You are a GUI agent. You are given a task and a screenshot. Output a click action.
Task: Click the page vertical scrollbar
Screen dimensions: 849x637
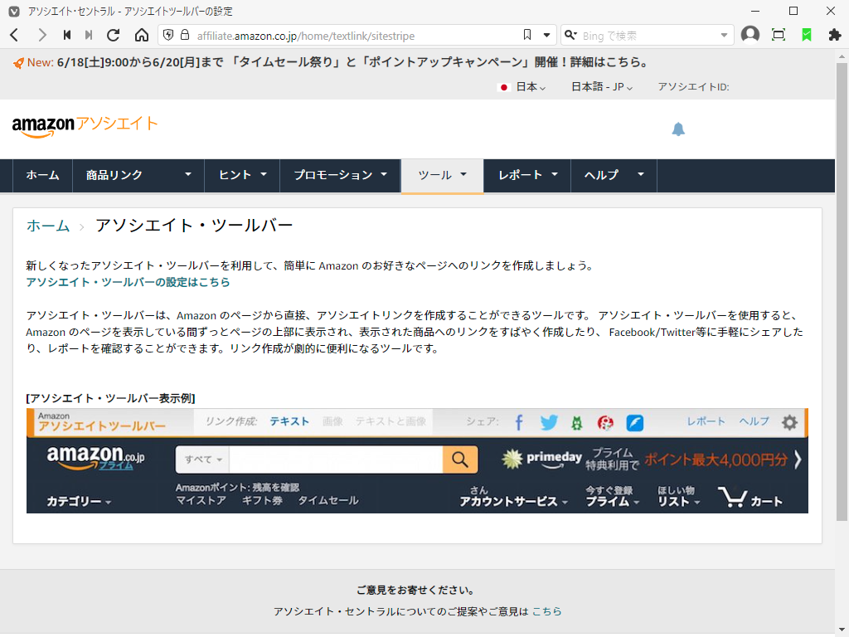click(842, 291)
